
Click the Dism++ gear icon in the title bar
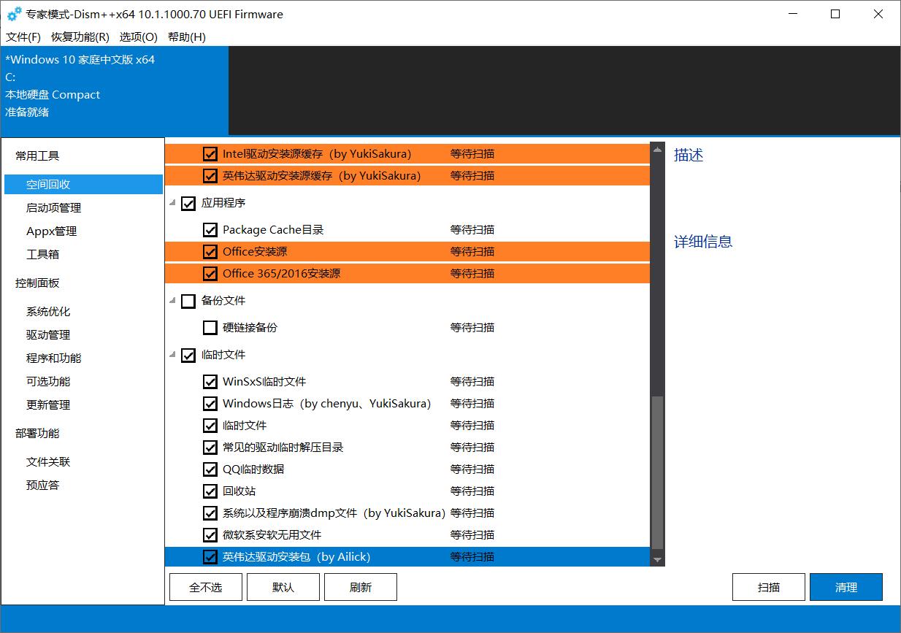tap(15, 13)
